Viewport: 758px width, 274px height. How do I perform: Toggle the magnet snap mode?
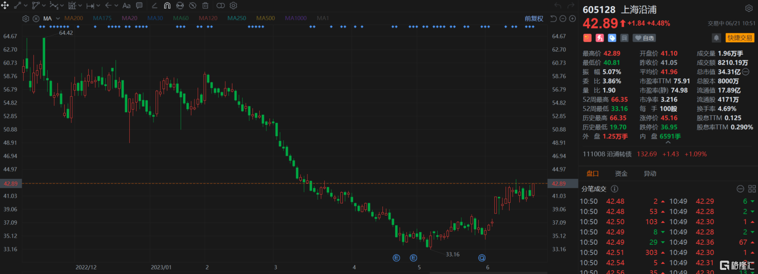click(167, 6)
